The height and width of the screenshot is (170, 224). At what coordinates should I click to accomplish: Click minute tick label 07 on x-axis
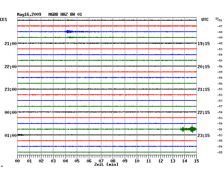point(101,161)
